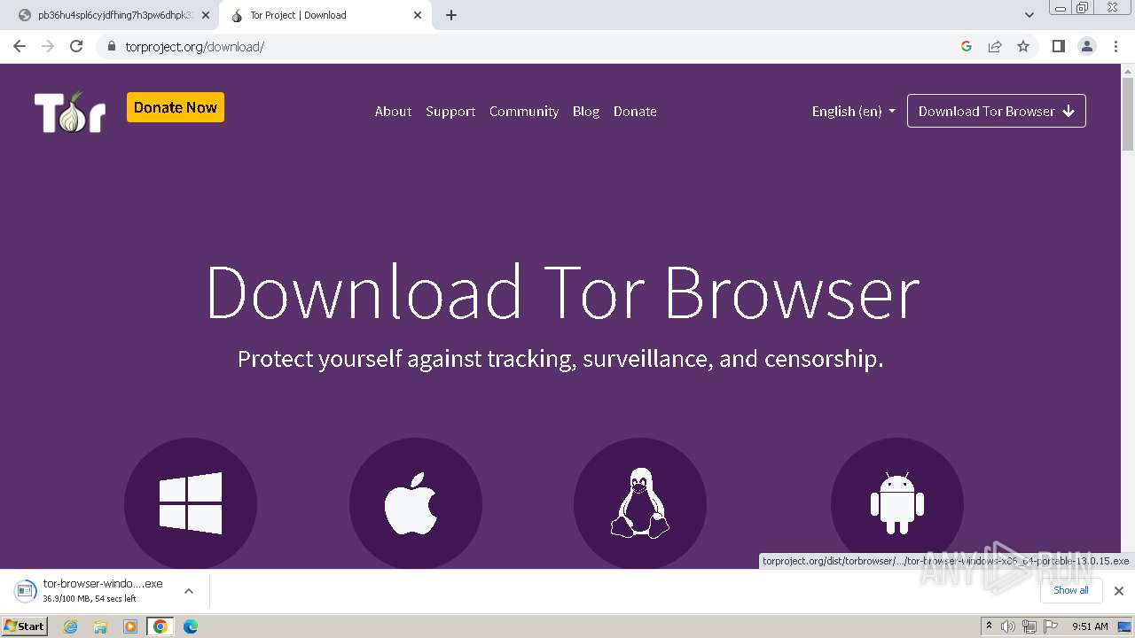Open the Windows Start button
The width and height of the screenshot is (1135, 638).
click(25, 626)
